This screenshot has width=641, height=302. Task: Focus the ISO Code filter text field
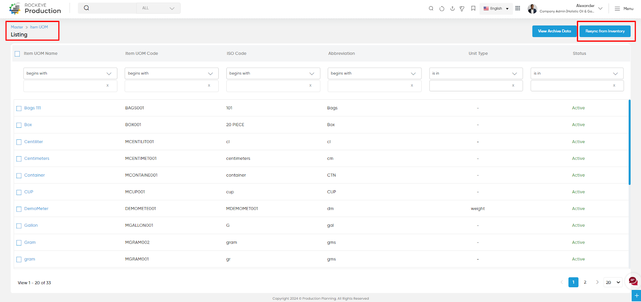coord(273,86)
